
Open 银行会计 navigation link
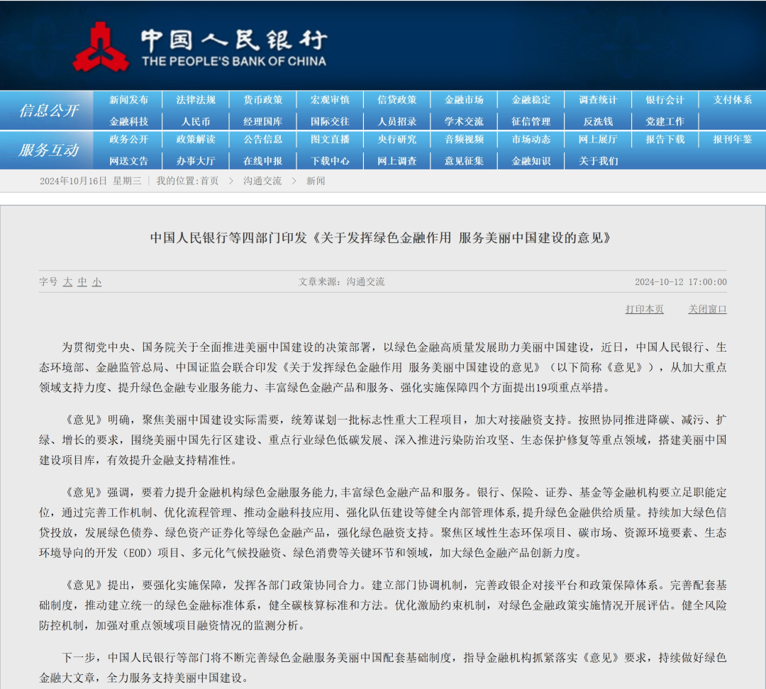coord(665,100)
